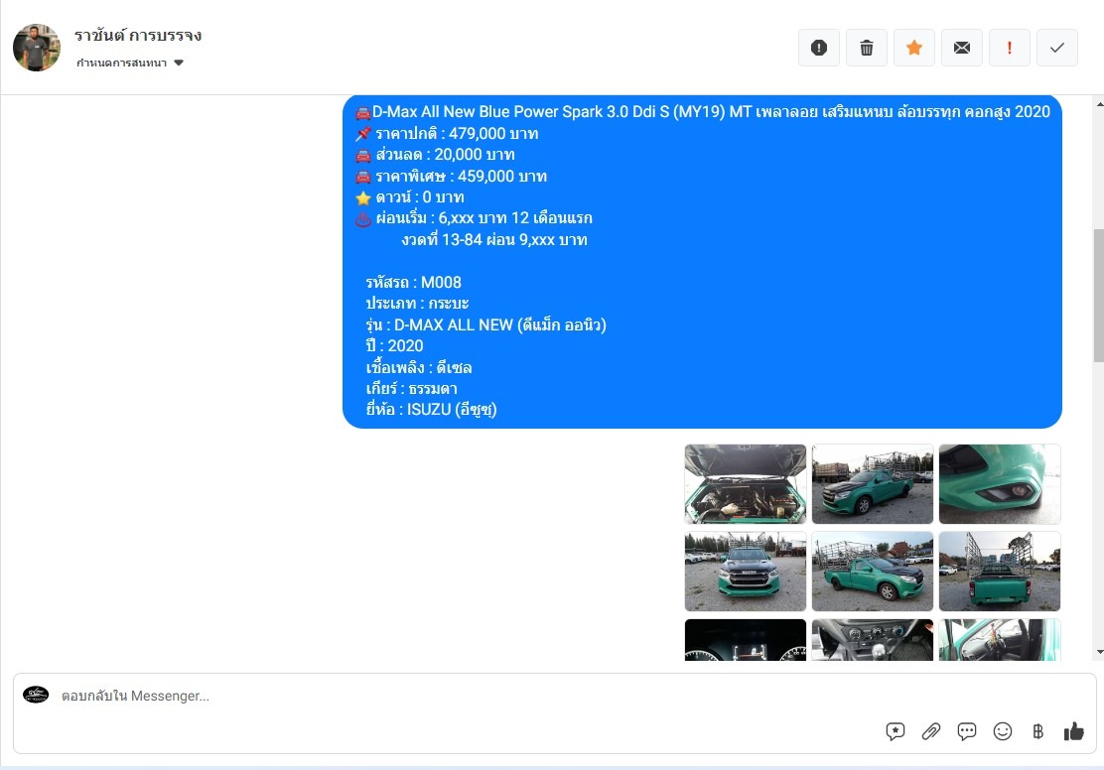Image resolution: width=1104 pixels, height=770 pixels.
Task: Click the text 'ดาวน์ : 0 บาท'
Action: pos(420,197)
